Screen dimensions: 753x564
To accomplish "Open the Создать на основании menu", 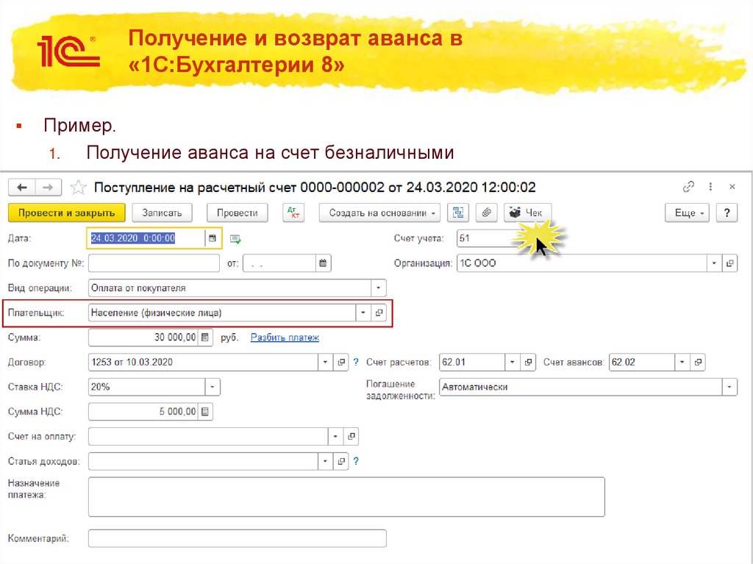I will 380,213.
